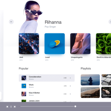
Task: Select the Kiss It Better song title
Action: click(x=34, y=93)
